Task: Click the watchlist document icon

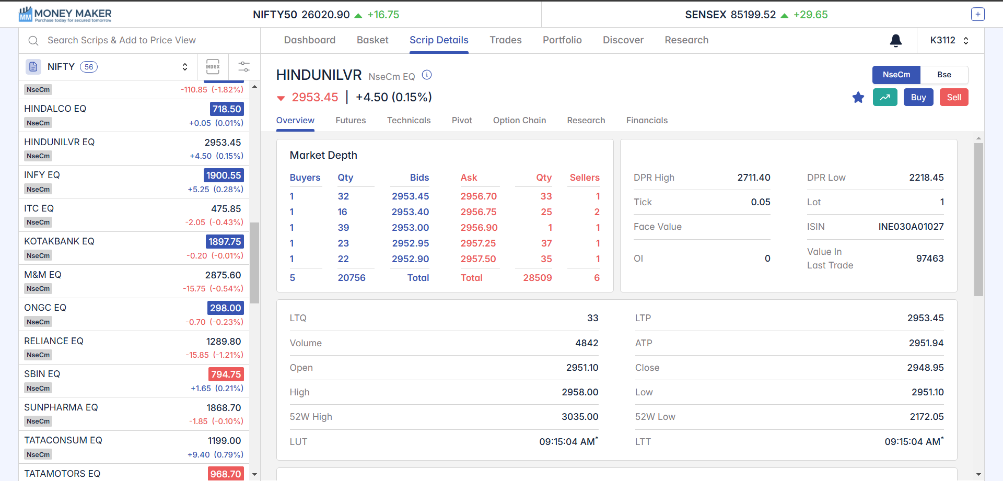Action: (x=33, y=67)
